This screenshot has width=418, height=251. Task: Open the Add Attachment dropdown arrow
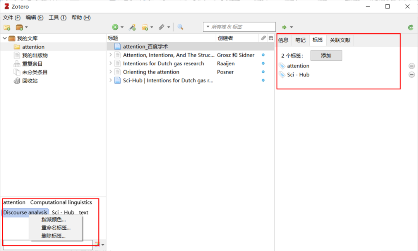point(168,27)
